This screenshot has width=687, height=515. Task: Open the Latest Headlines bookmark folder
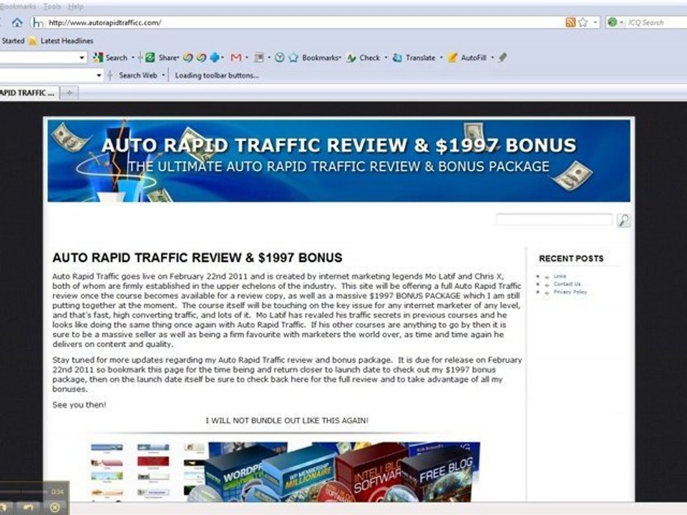click(62, 41)
